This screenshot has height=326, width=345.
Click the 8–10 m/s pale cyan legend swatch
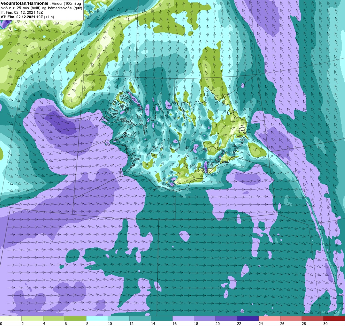pyautogui.click(x=97, y=318)
